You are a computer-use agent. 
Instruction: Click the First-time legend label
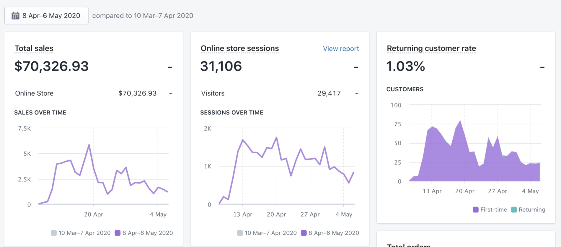[x=493, y=209]
